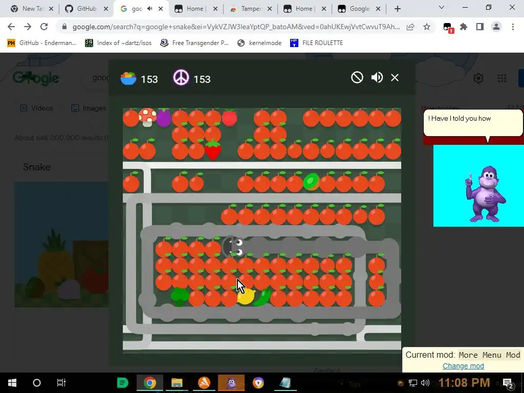
Task: Open the volume control in system tray
Action: click(x=425, y=383)
